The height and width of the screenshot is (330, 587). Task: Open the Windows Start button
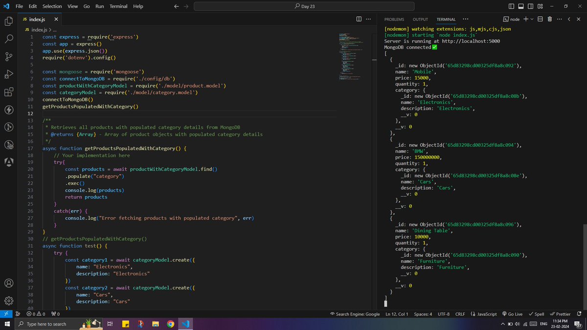7,324
